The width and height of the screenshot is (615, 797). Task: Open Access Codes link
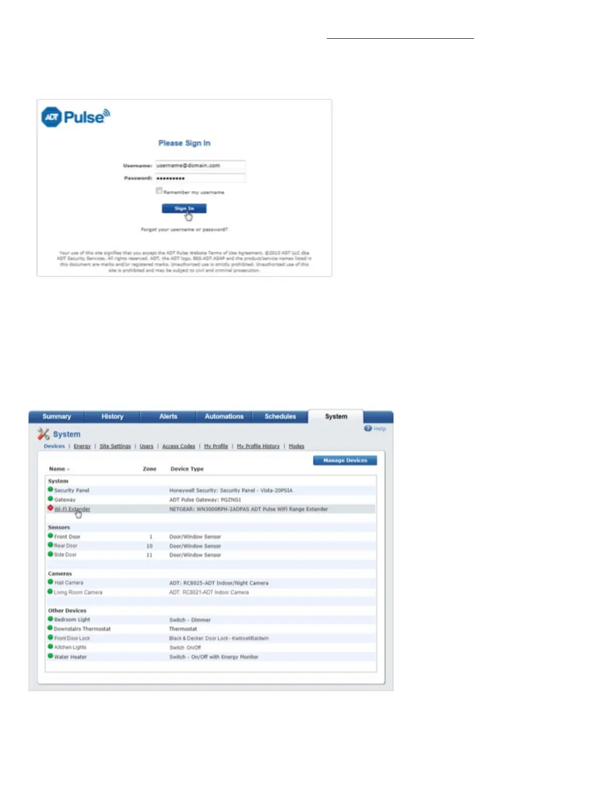tap(178, 446)
